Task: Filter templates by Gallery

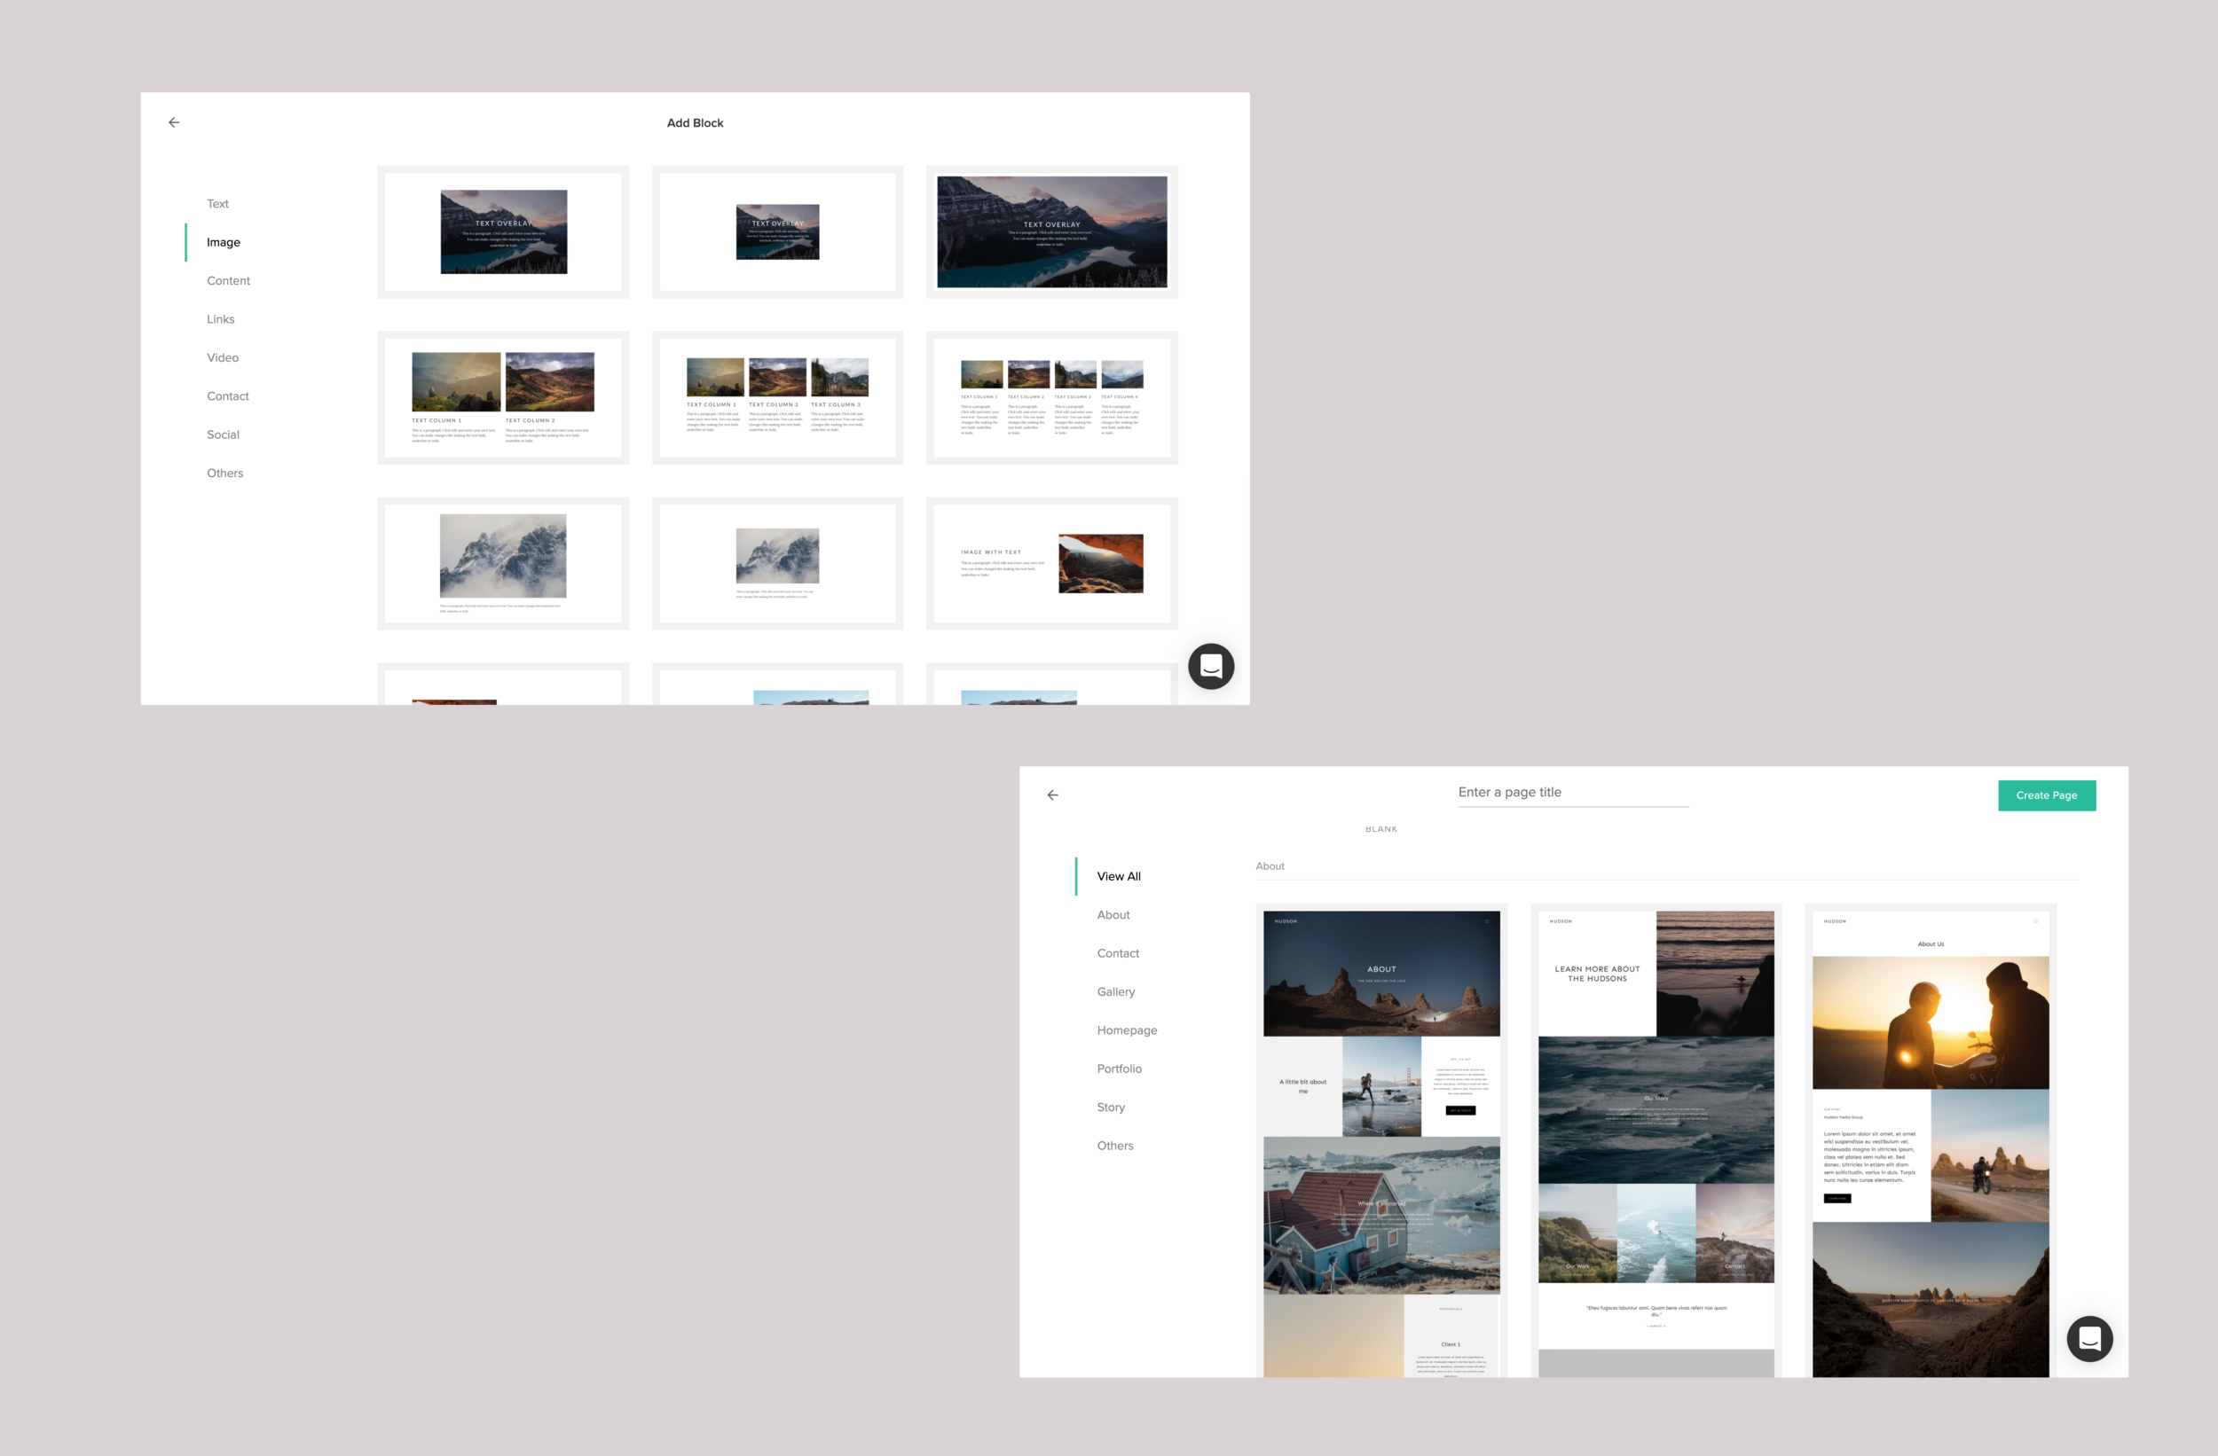Action: 1115,991
